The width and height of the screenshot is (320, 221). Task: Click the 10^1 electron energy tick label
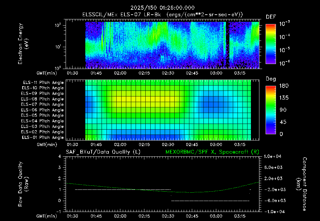[x=58, y=47]
